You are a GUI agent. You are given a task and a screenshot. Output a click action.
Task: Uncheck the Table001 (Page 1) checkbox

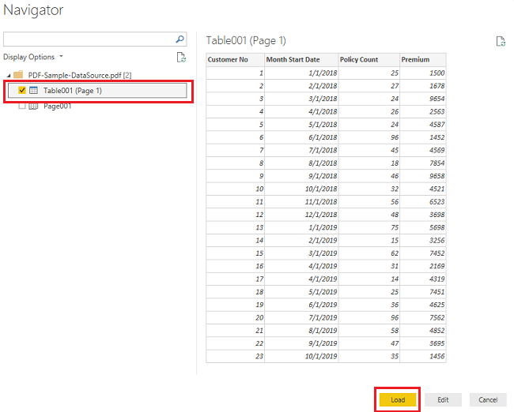pyautogui.click(x=22, y=90)
